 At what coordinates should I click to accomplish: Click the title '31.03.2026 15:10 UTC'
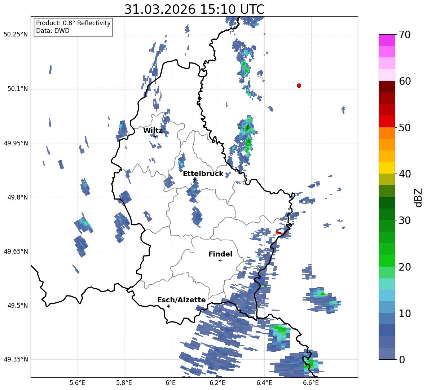click(x=194, y=9)
